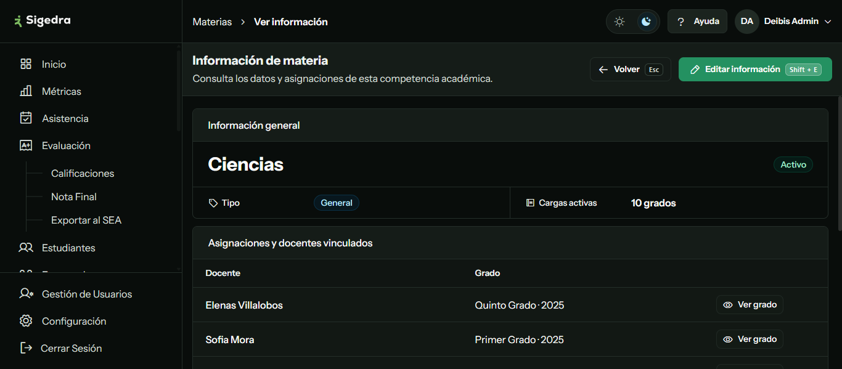View grade for Elenas Villalobos
This screenshot has width=842, height=369.
[x=750, y=305]
